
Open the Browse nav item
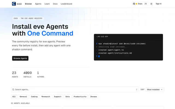tap(28, 4)
